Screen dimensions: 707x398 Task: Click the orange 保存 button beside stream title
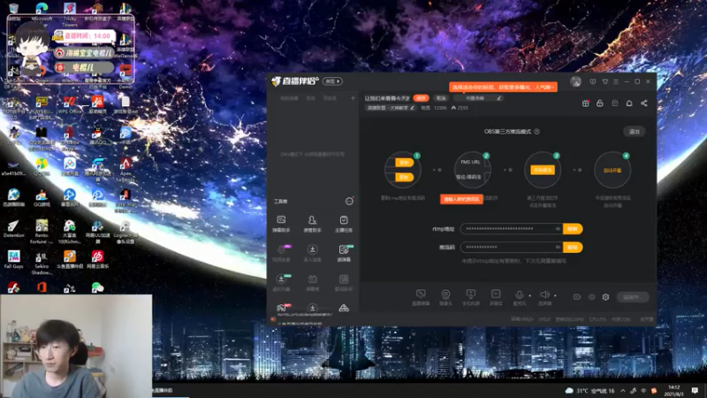tap(422, 98)
